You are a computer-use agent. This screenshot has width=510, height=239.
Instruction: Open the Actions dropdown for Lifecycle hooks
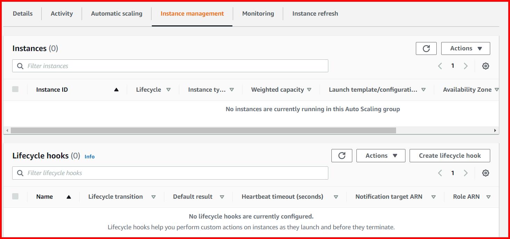381,155
